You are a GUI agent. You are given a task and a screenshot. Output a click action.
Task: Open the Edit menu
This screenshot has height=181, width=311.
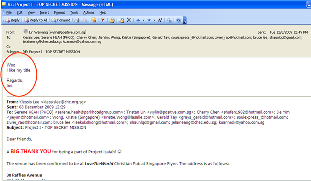[x=19, y=13]
